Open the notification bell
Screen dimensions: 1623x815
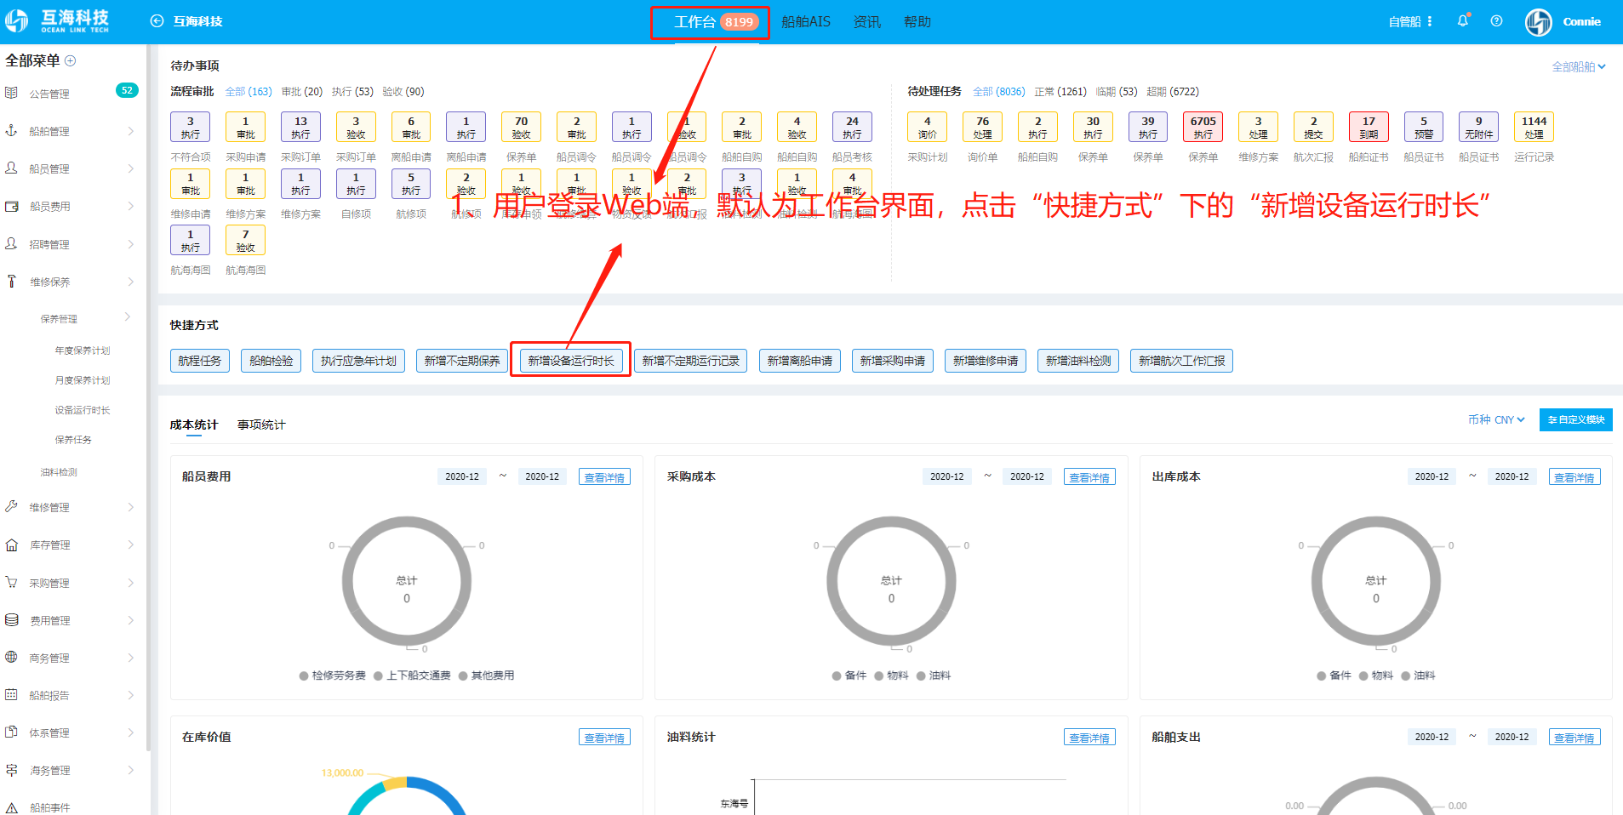(1463, 21)
